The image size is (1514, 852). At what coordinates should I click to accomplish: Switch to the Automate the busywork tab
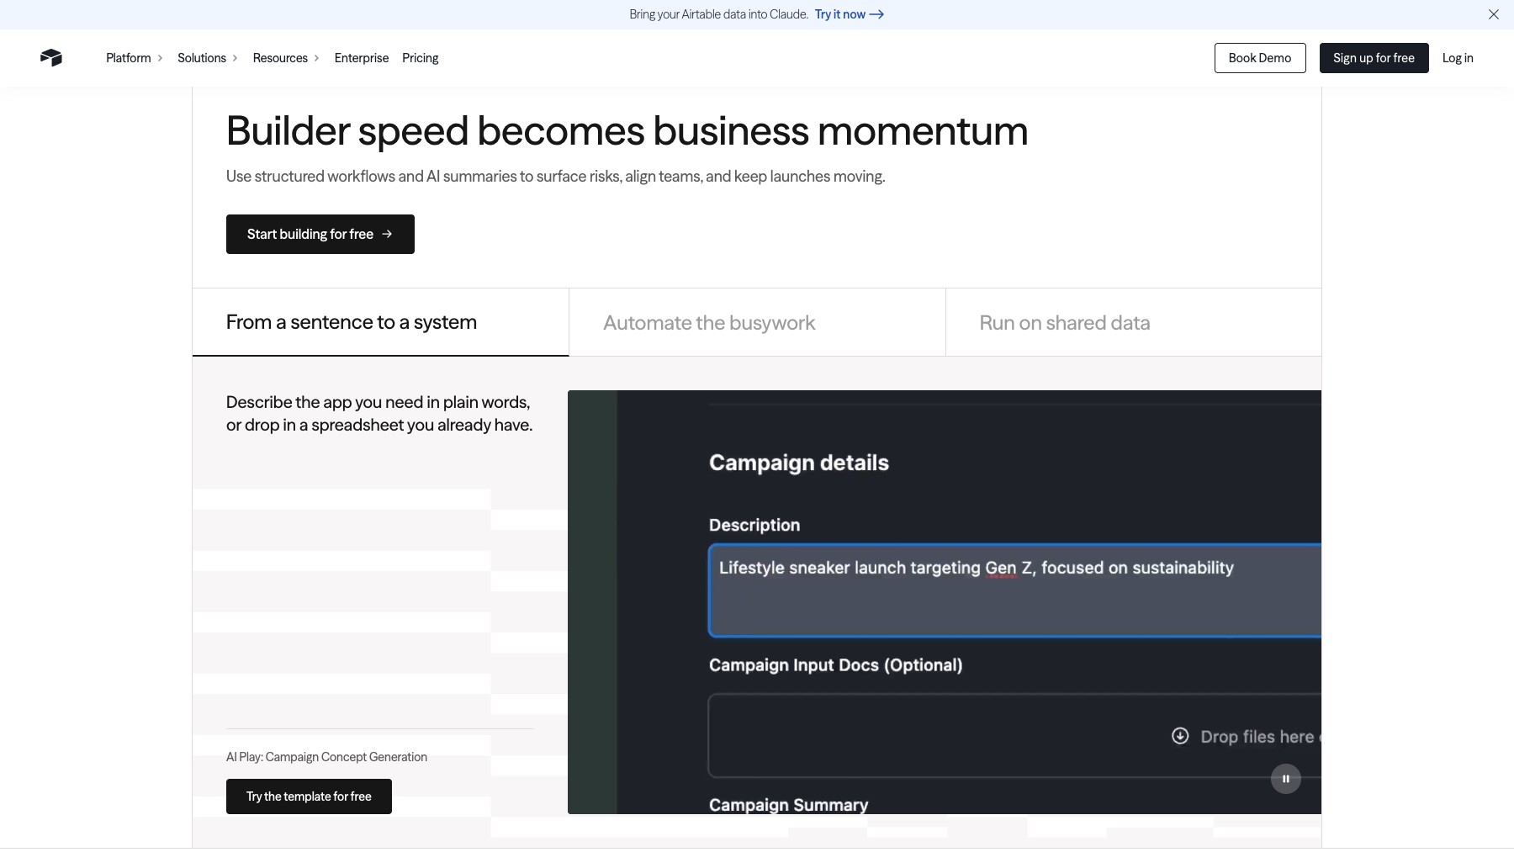pos(757,322)
